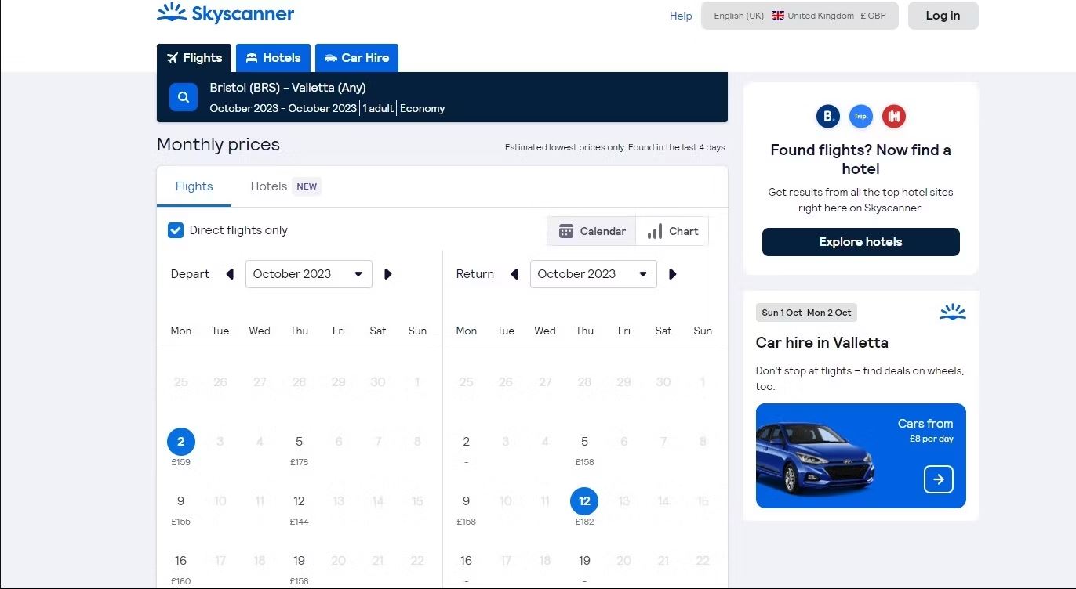
Task: Select the Flights tab under Monthly prices
Action: (x=194, y=186)
